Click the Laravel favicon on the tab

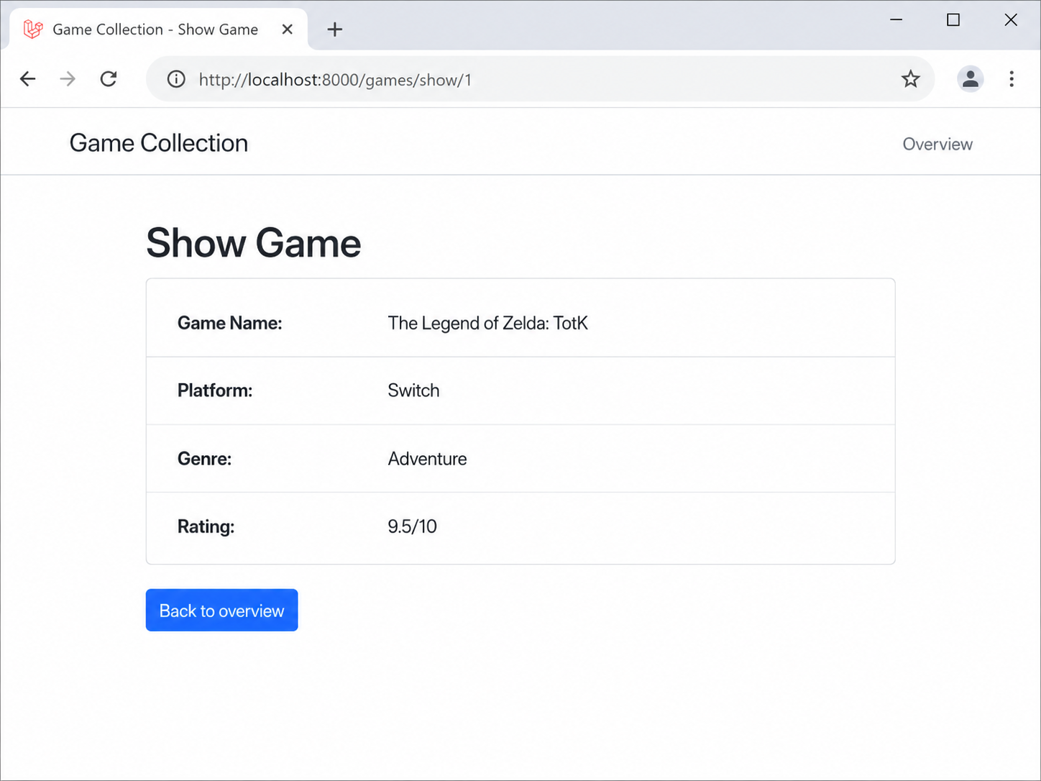pos(33,29)
